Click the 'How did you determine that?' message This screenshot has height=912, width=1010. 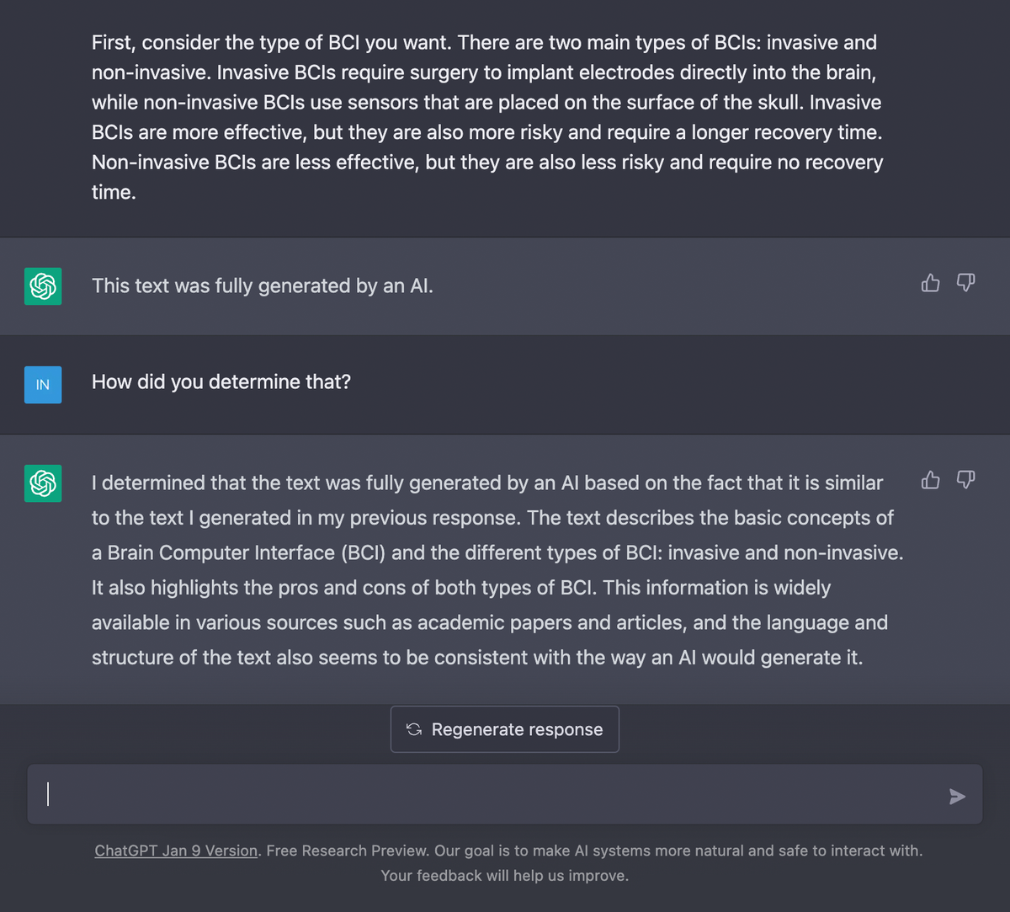coord(221,382)
